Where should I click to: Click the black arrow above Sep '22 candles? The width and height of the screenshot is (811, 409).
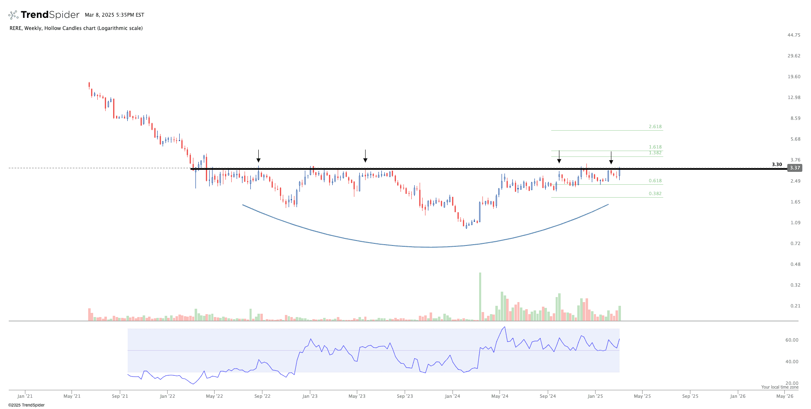[x=258, y=156]
